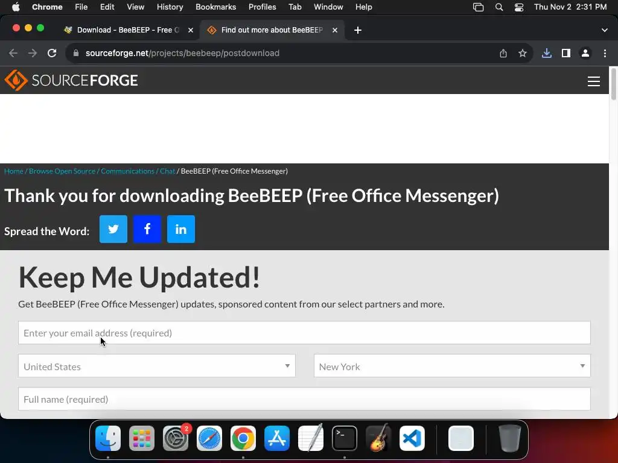Image resolution: width=618 pixels, height=463 pixels.
Task: Open the Chrome File menu
Action: 81,7
